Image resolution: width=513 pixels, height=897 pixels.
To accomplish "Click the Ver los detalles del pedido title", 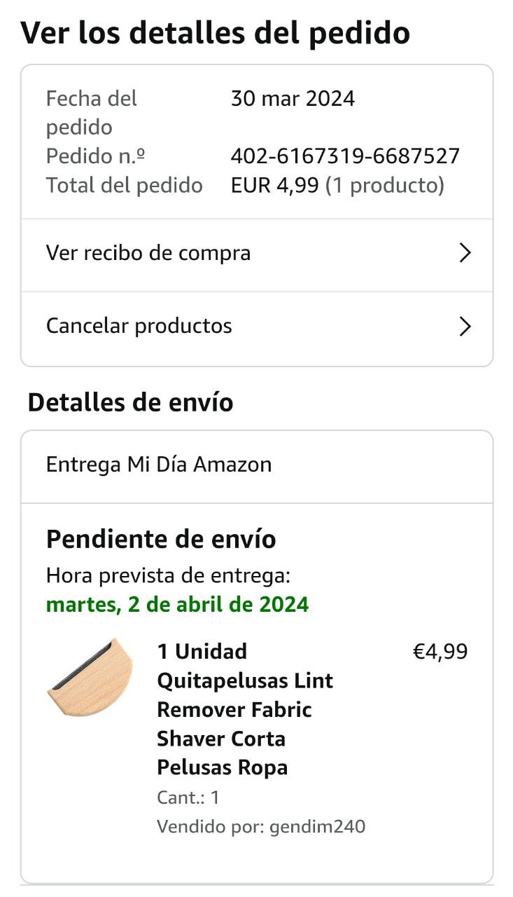I will (215, 33).
